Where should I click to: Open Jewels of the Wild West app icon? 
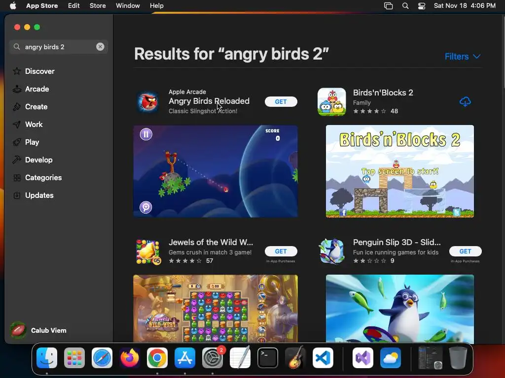point(147,252)
